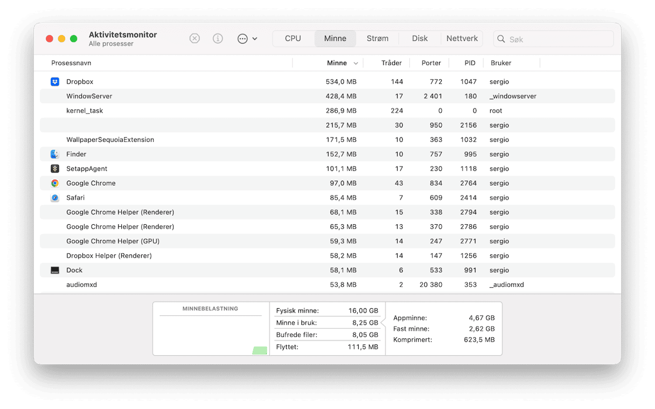This screenshot has height=409, width=655.
Task: Click the root user cell
Action: tap(496, 111)
